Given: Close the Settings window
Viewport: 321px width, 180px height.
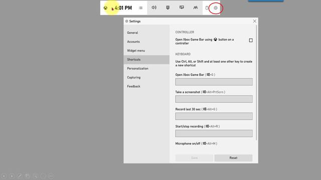Looking at the screenshot, I should pyautogui.click(x=254, y=21).
